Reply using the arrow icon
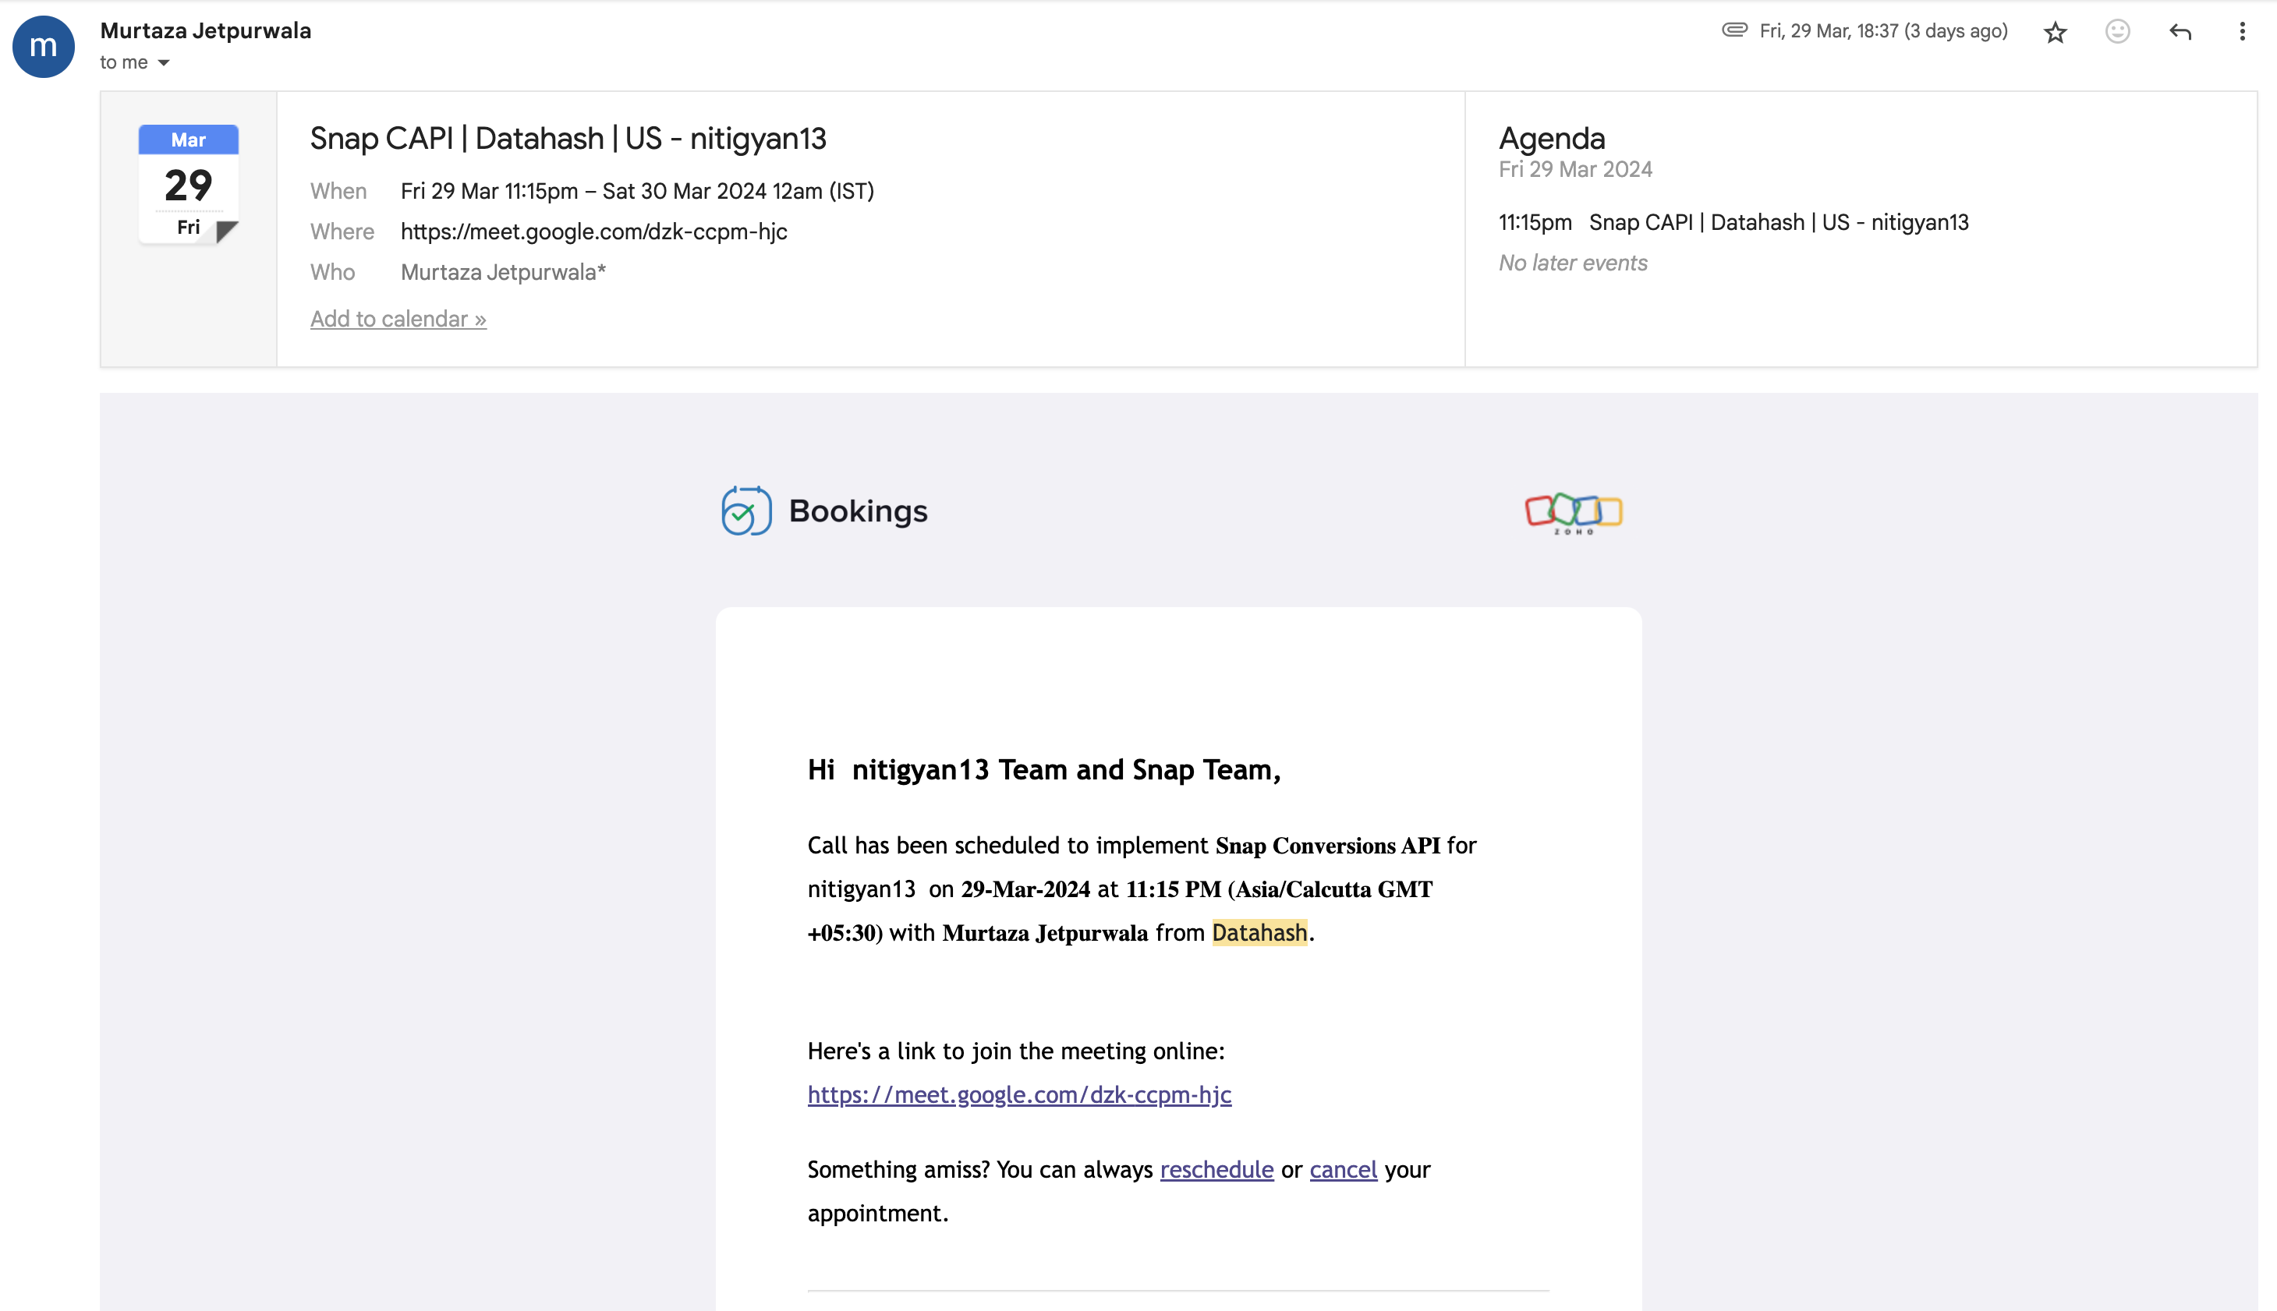 point(2180,33)
